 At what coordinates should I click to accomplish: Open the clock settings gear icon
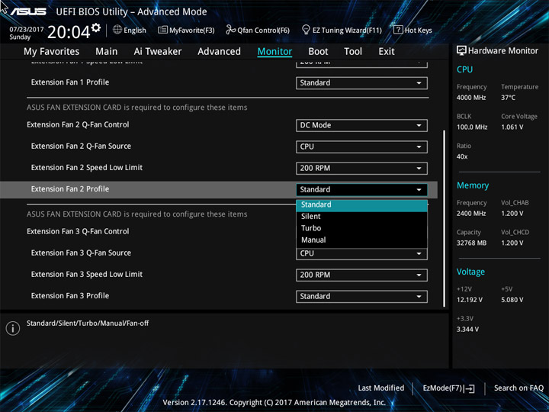(x=96, y=28)
